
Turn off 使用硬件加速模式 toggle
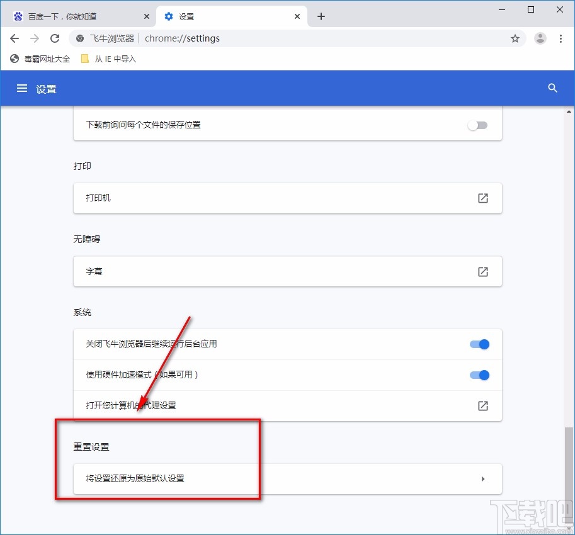coord(479,375)
